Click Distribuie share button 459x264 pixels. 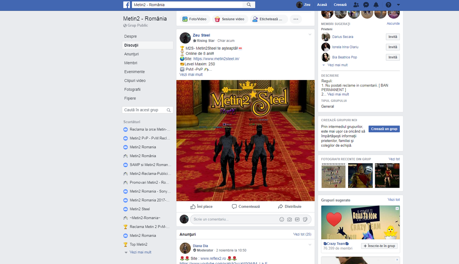[290, 207]
